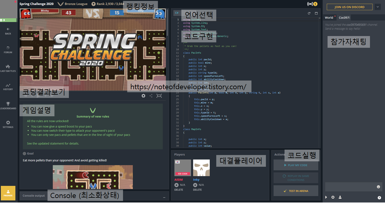385x204 pixels.
Task: Click Test In Arena button
Action: coord(296,191)
